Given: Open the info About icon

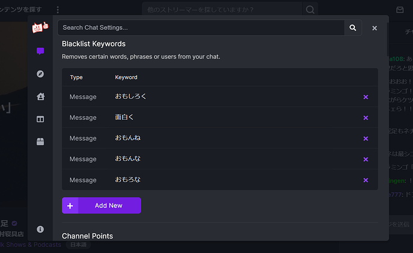Looking at the screenshot, I should point(40,229).
